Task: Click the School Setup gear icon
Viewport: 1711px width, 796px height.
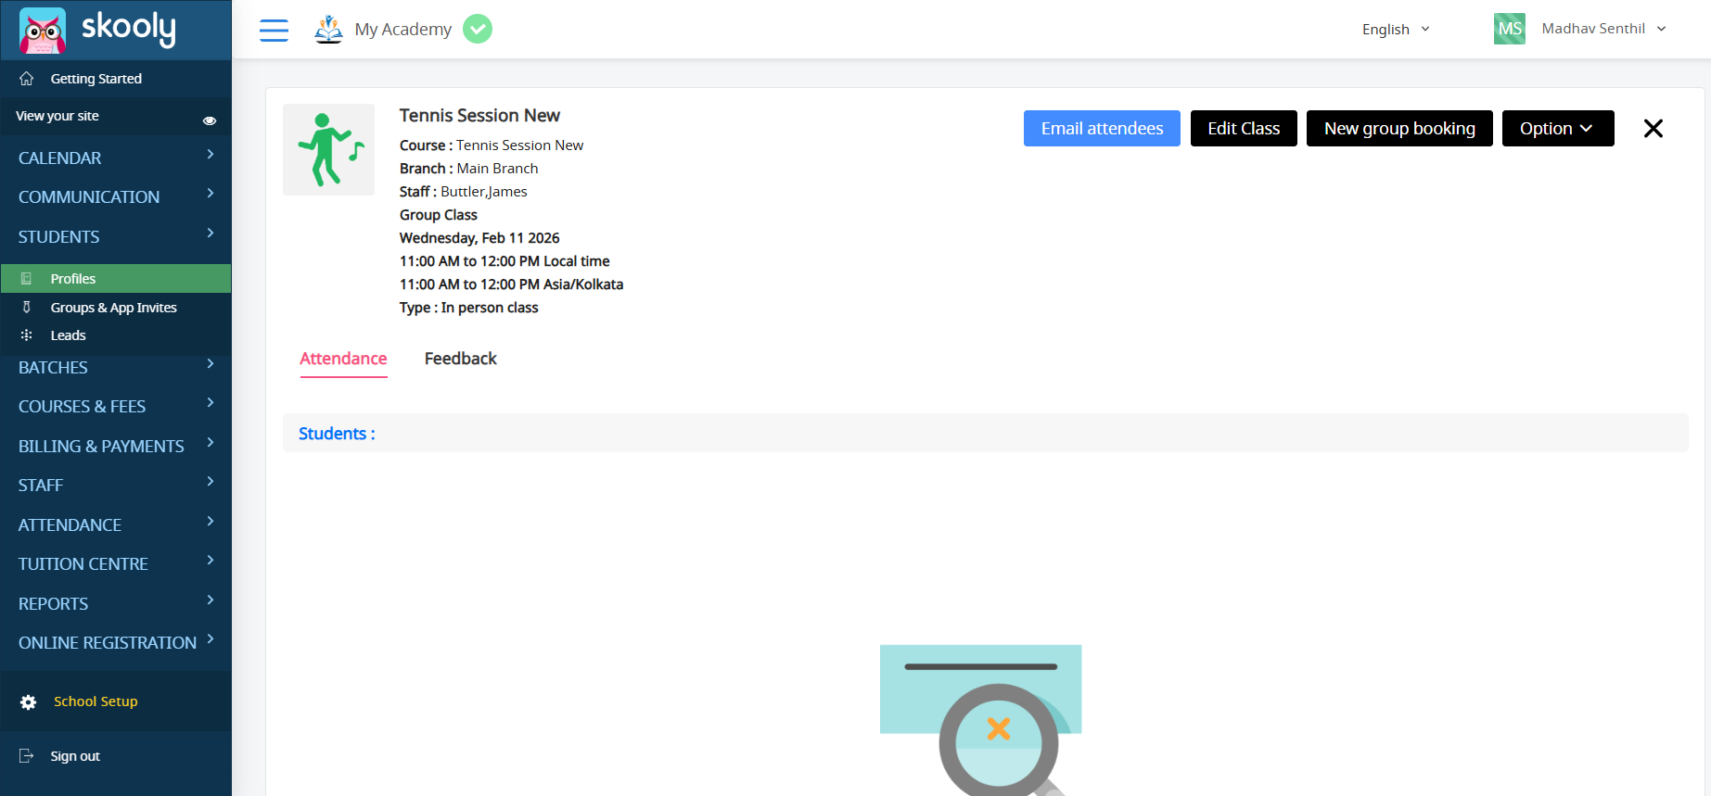Action: [x=29, y=702]
